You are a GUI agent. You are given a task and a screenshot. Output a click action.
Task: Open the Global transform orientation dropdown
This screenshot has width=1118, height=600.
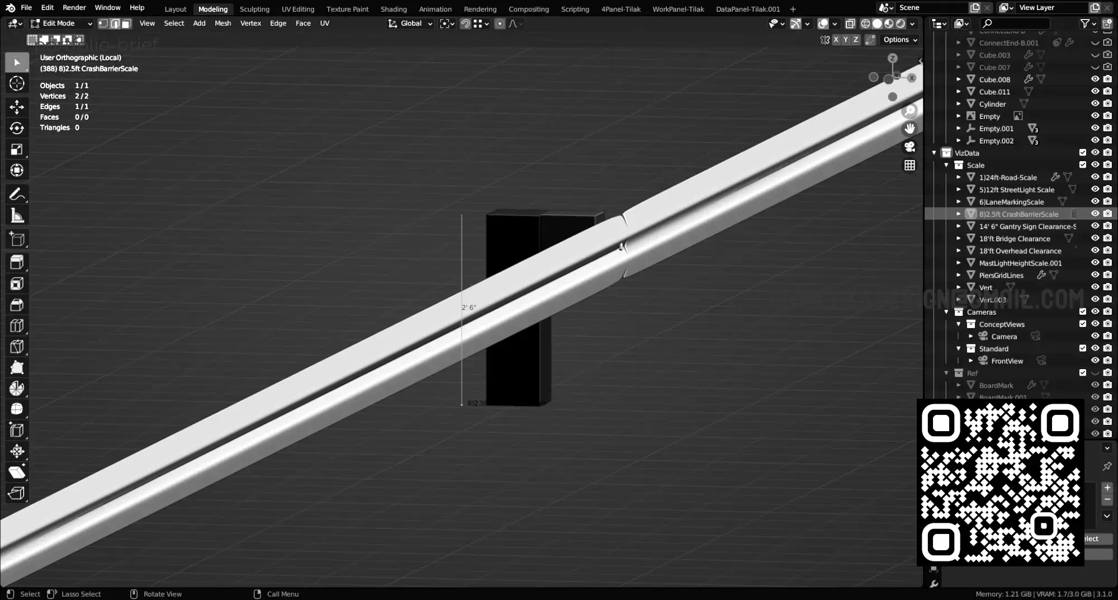[x=411, y=23]
